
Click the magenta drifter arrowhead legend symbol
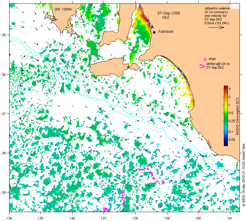202,66
